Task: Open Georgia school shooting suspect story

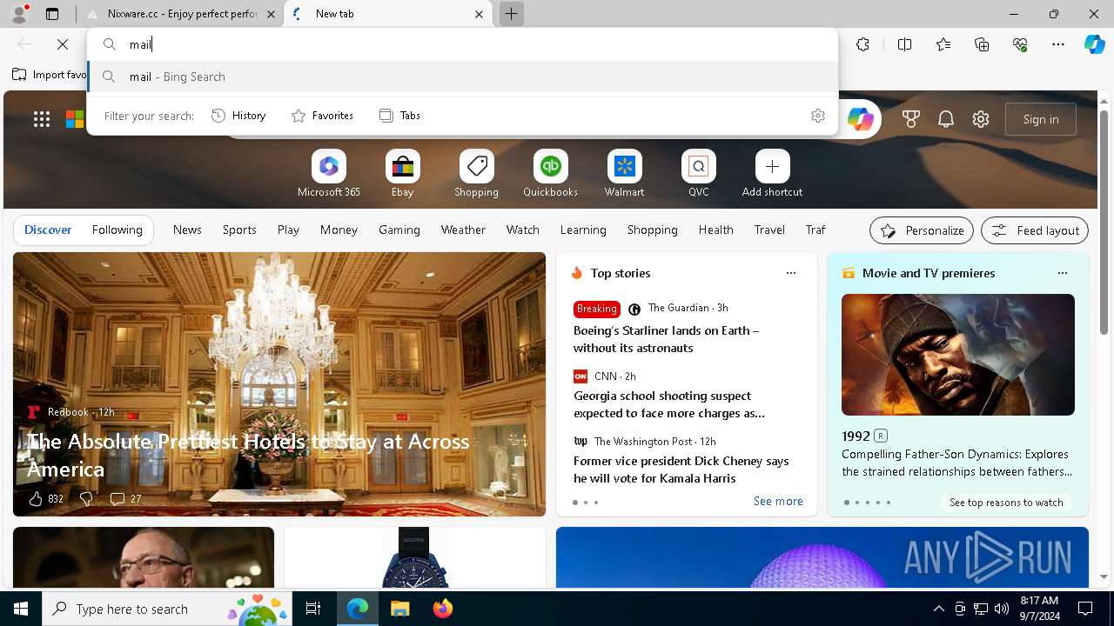Action: 668,404
